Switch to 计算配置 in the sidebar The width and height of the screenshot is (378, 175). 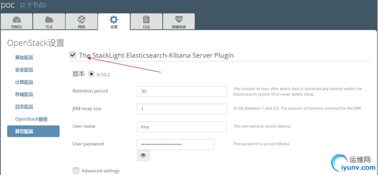click(x=24, y=82)
